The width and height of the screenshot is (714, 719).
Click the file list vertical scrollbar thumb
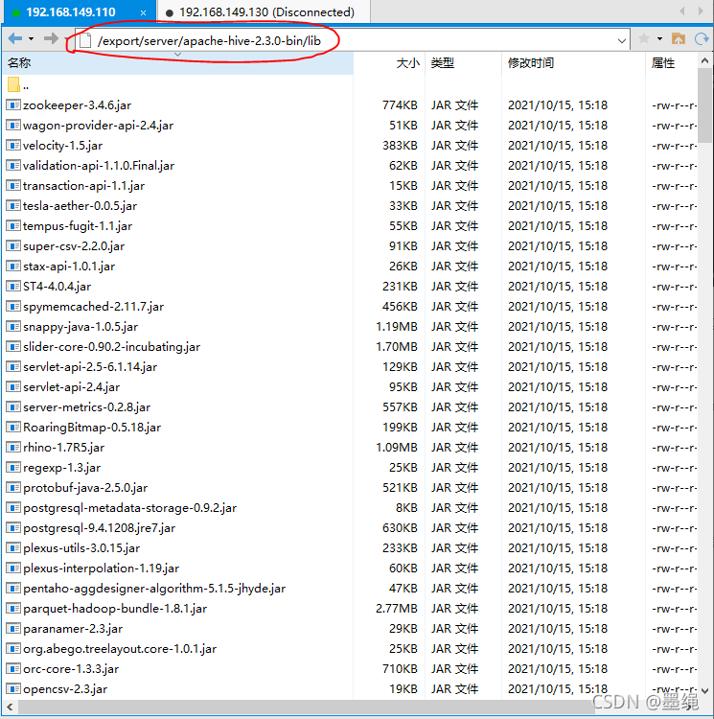click(x=704, y=105)
